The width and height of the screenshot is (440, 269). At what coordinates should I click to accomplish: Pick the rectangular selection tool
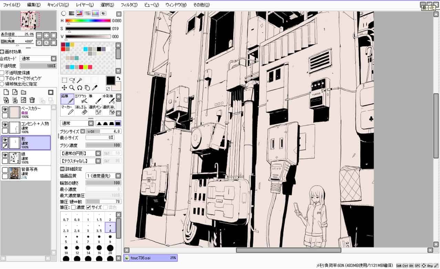(x=64, y=80)
